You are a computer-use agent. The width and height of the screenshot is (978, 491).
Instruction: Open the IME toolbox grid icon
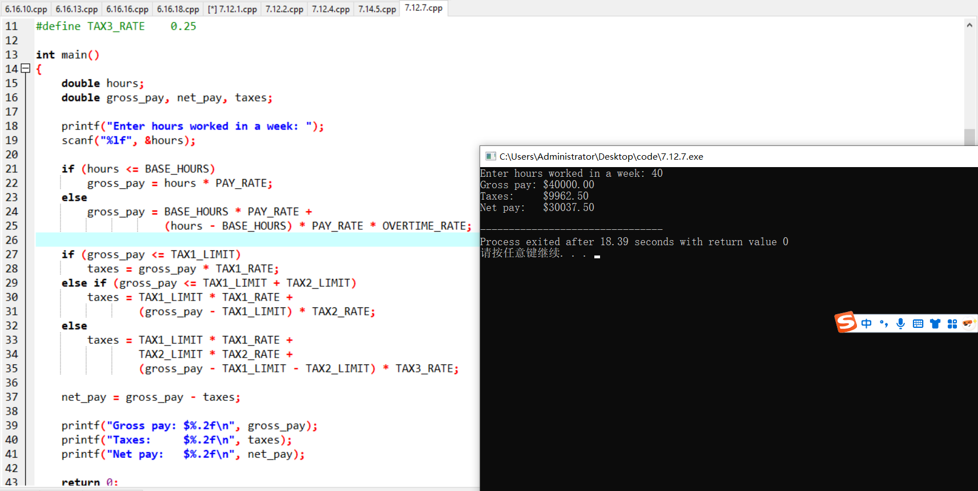952,324
